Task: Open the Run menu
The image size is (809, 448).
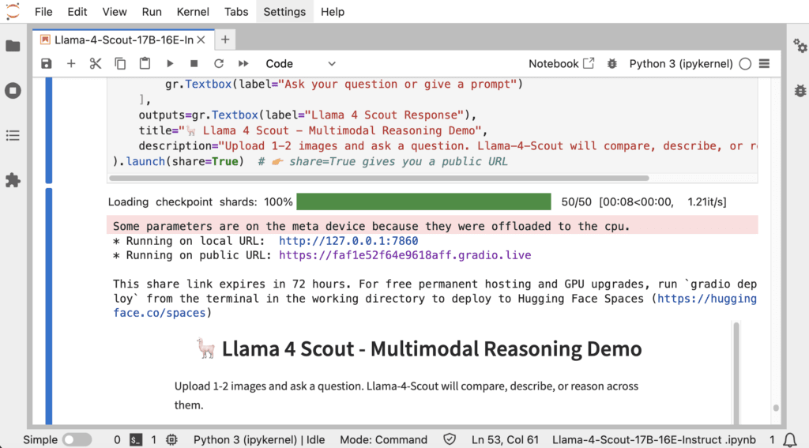Action: click(152, 12)
